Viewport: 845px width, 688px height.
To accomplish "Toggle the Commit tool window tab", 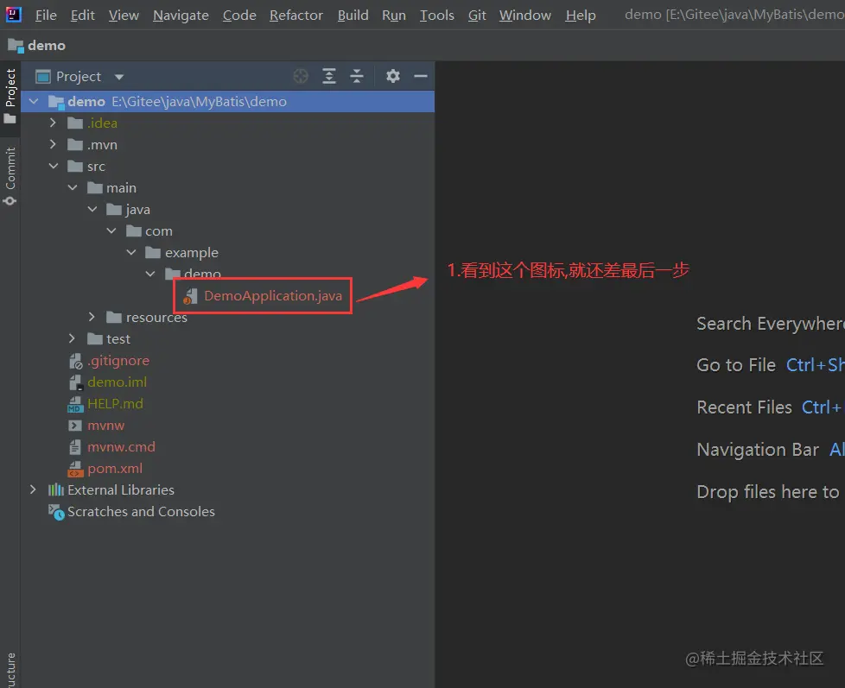I will [x=10, y=176].
